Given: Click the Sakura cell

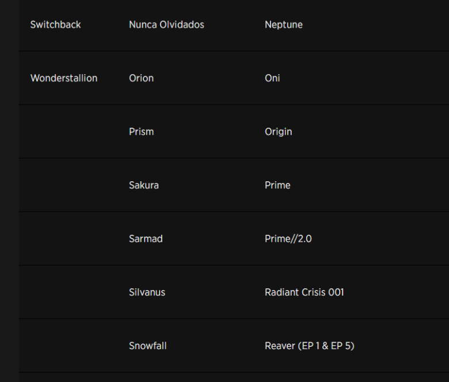Looking at the screenshot, I should click(143, 185).
